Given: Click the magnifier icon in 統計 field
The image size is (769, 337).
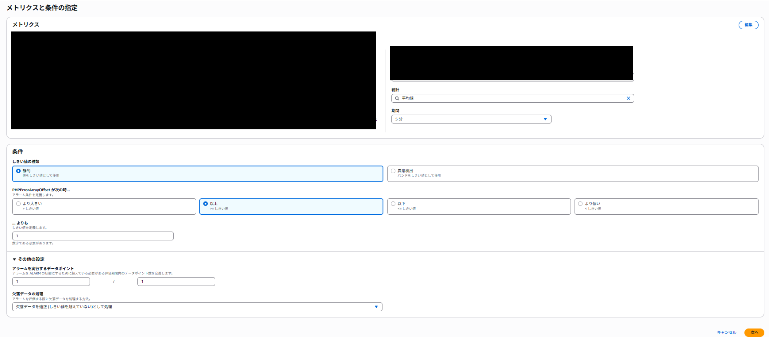Looking at the screenshot, I should pyautogui.click(x=397, y=98).
